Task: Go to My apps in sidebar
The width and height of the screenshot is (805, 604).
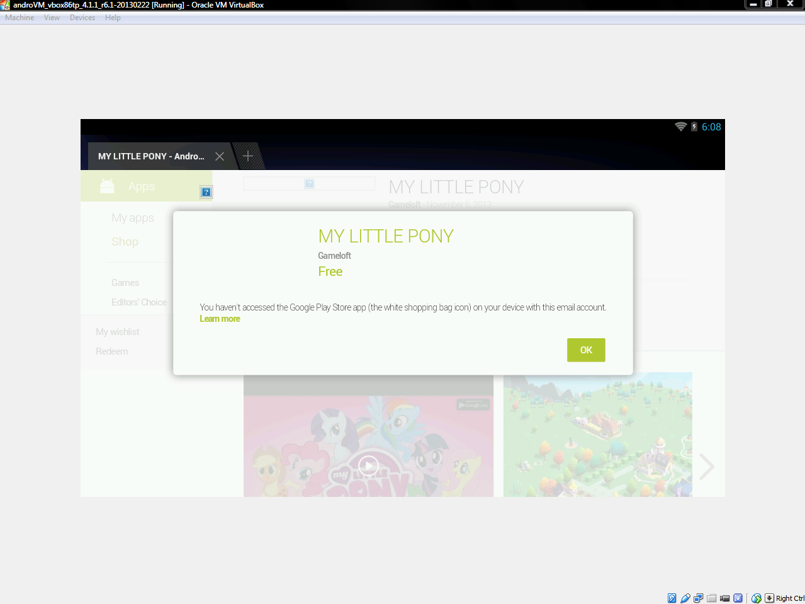Action: [x=133, y=218]
